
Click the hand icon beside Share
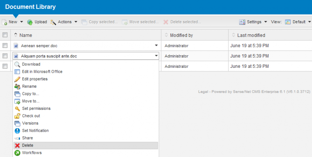(x=17, y=138)
